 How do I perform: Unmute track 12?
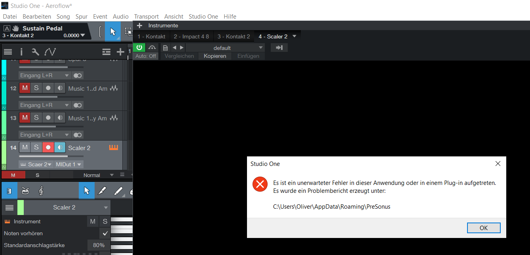point(25,88)
